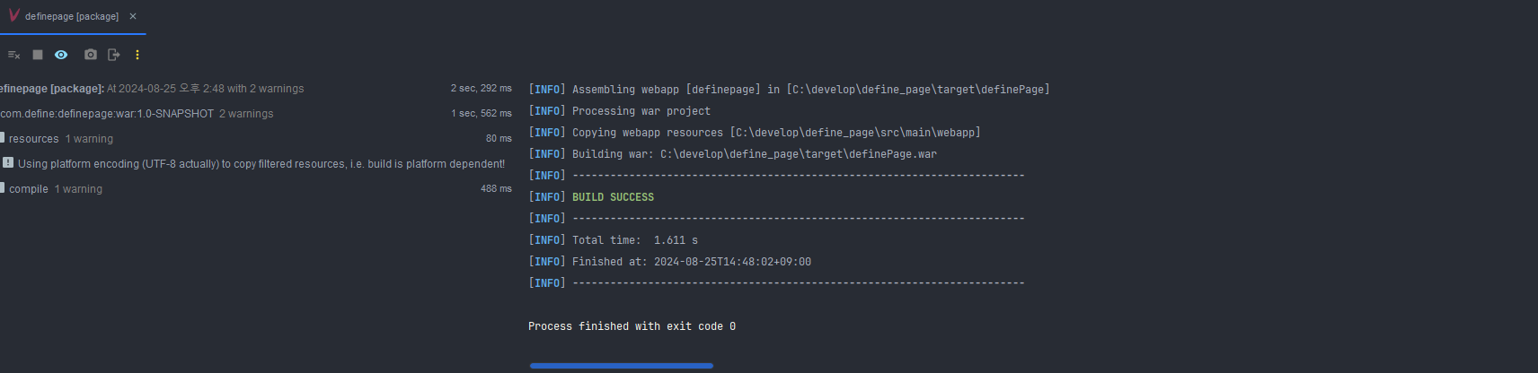This screenshot has height=373, width=1538.
Task: Click the exit arrow toolbar icon
Action: [x=114, y=55]
